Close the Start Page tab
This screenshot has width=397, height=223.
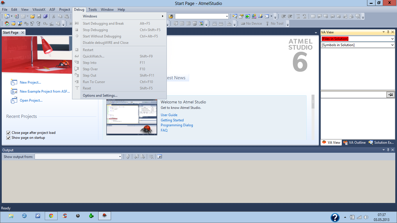coord(22,33)
